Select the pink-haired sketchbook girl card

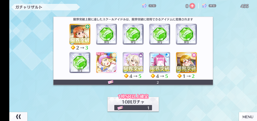click(160, 63)
